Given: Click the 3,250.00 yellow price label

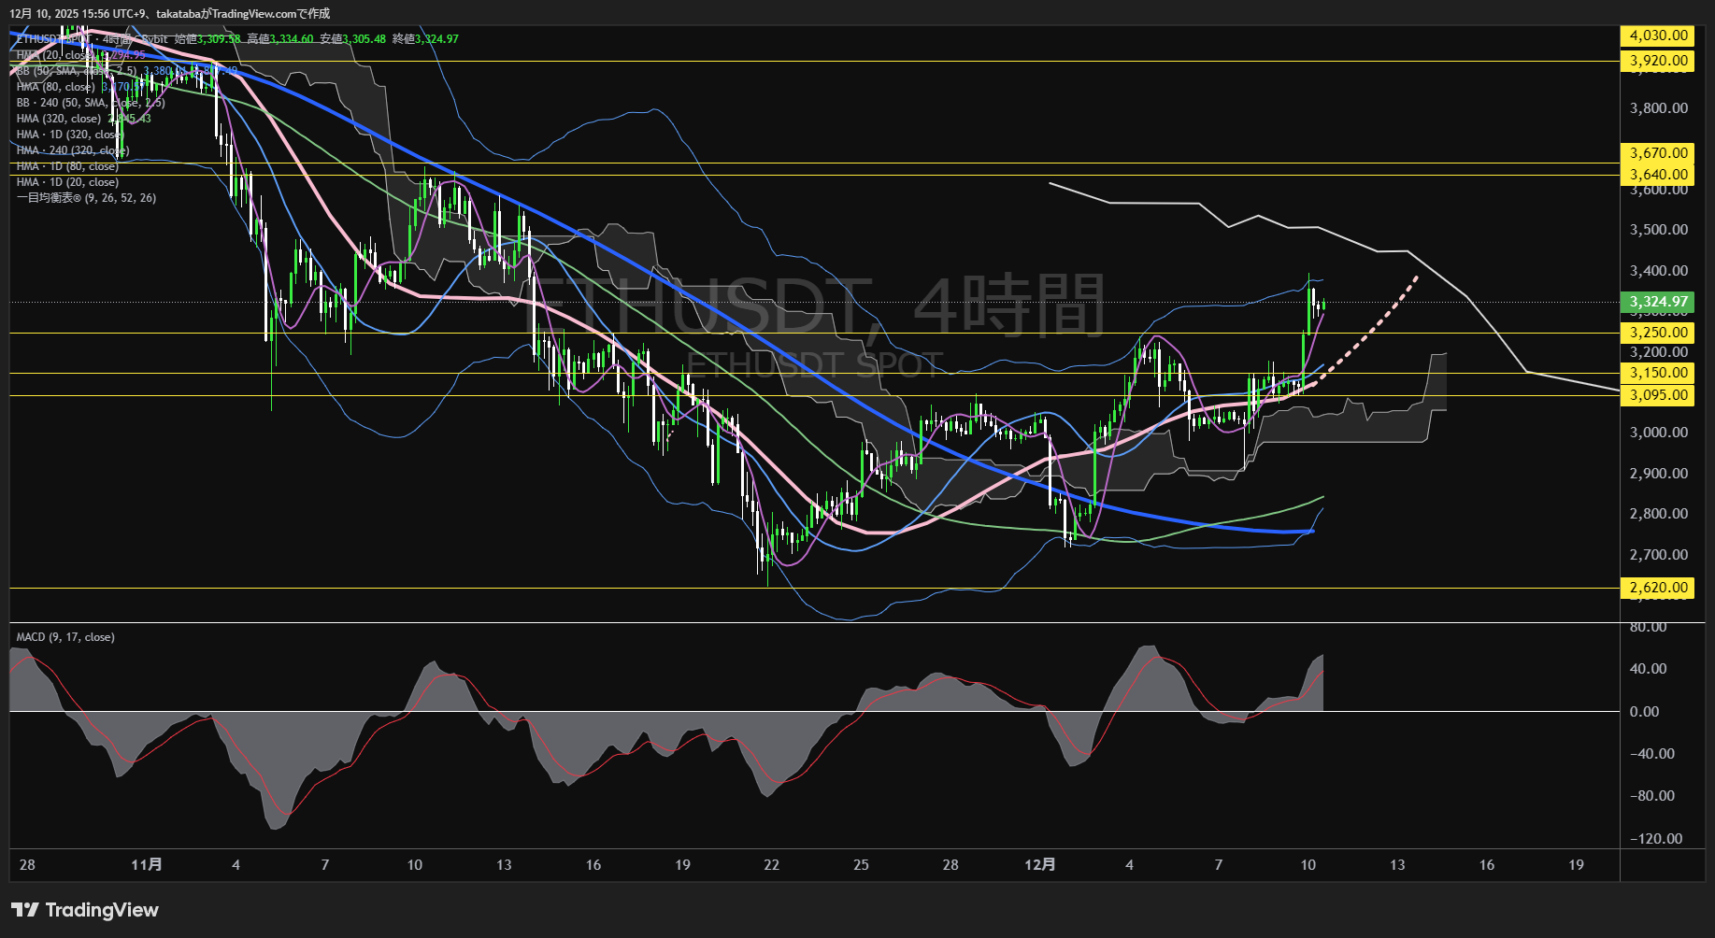Looking at the screenshot, I should [1658, 333].
